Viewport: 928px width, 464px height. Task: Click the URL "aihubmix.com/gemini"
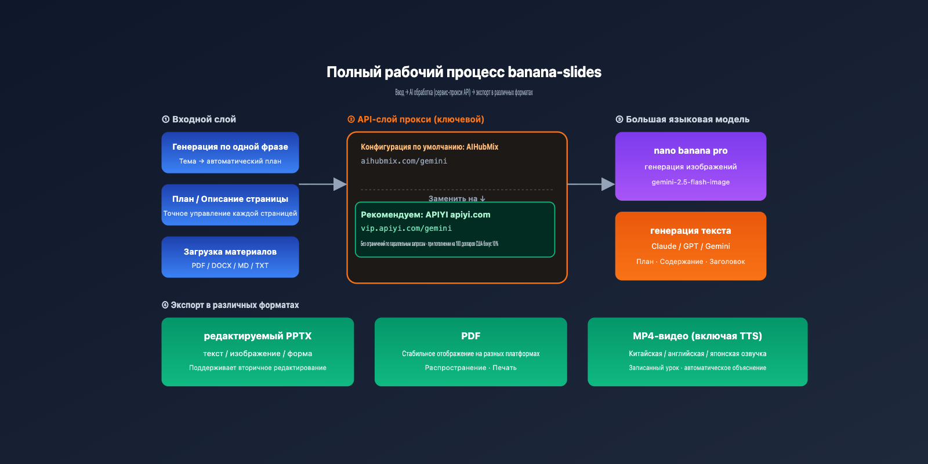point(404,161)
